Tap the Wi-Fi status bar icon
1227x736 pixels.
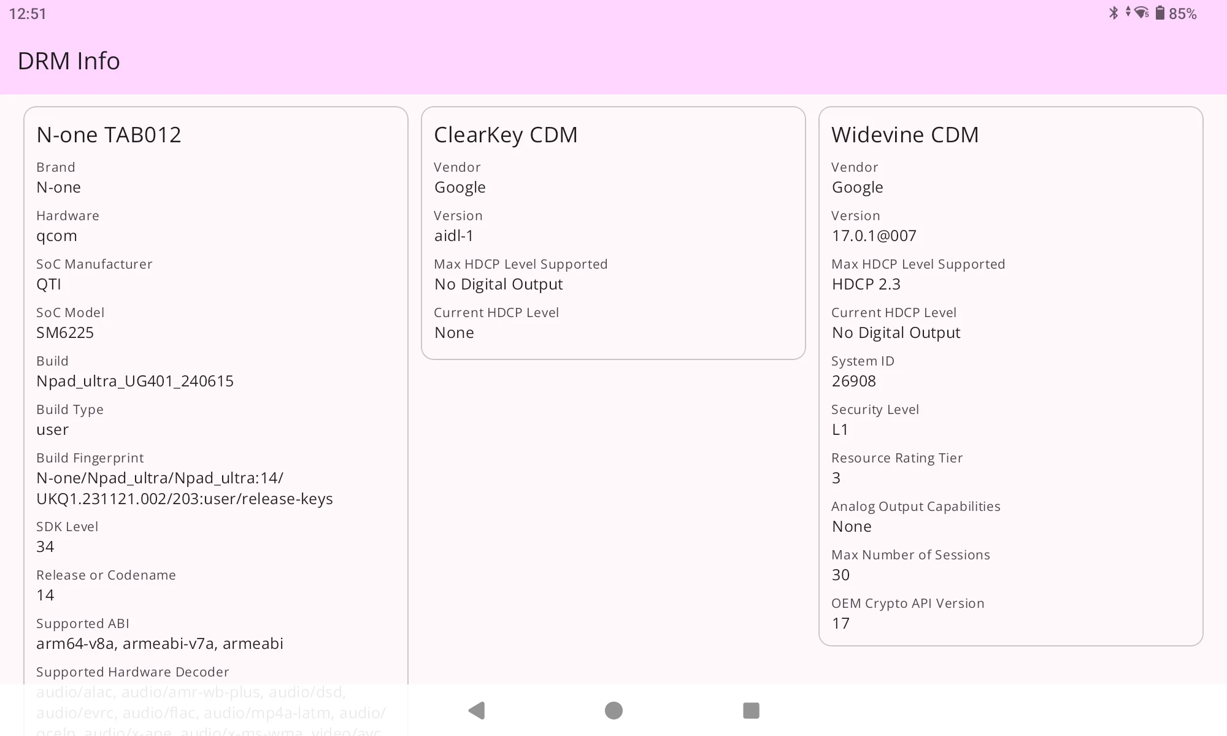click(x=1141, y=13)
